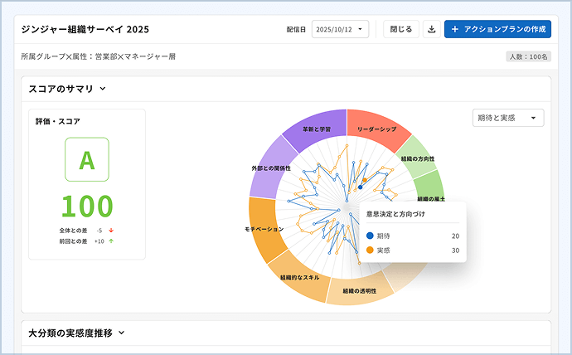
Task: Click the green up arrow beside 前回との差
Action: pyautogui.click(x=111, y=241)
